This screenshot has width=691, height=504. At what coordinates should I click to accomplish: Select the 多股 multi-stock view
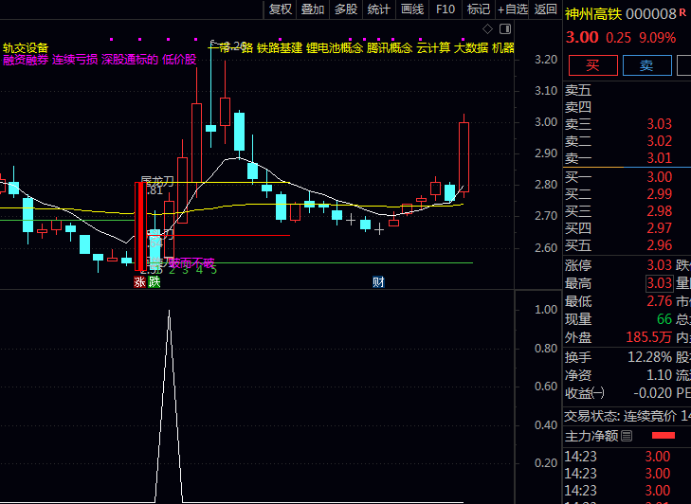pos(346,9)
